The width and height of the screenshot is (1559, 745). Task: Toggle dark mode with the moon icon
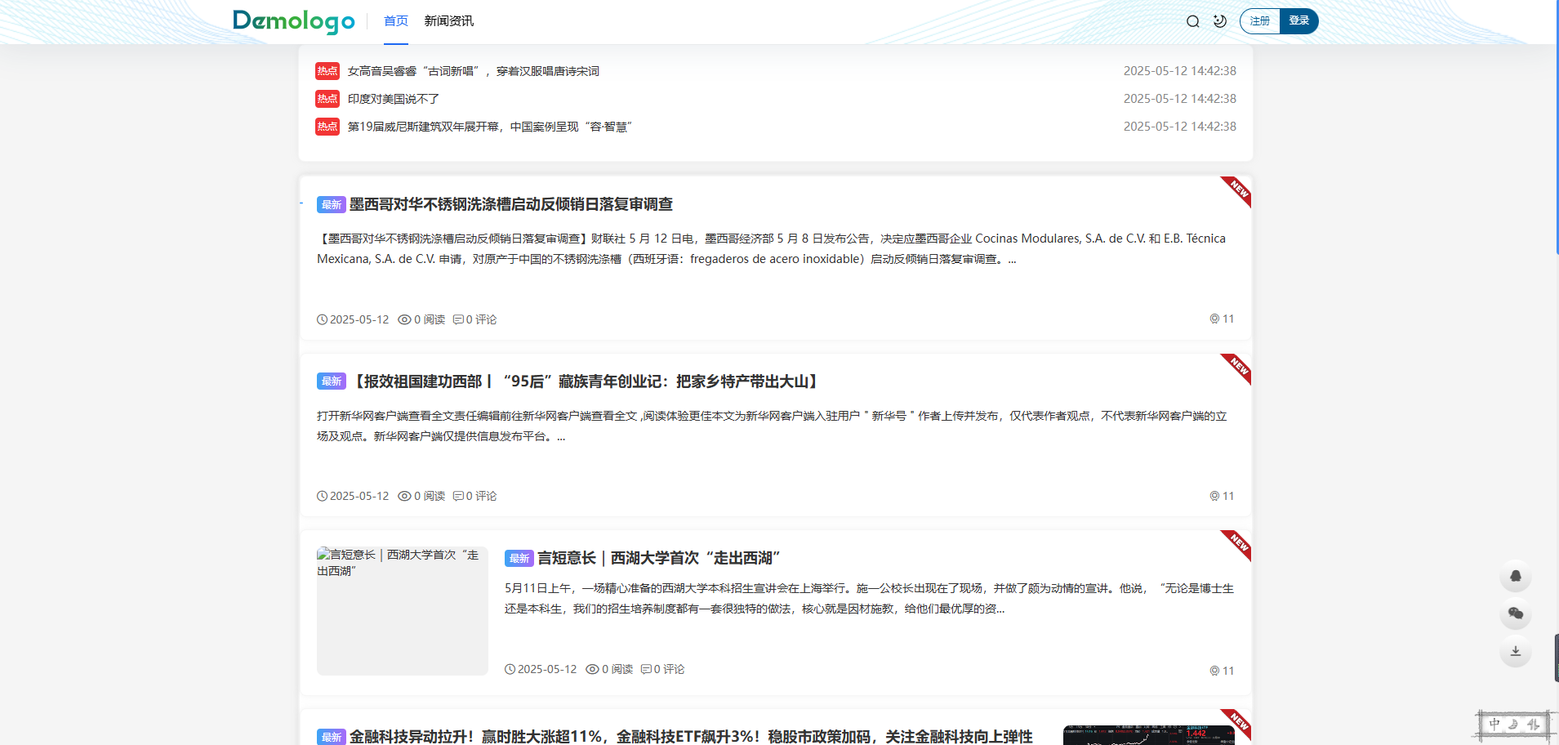pyautogui.click(x=1219, y=21)
